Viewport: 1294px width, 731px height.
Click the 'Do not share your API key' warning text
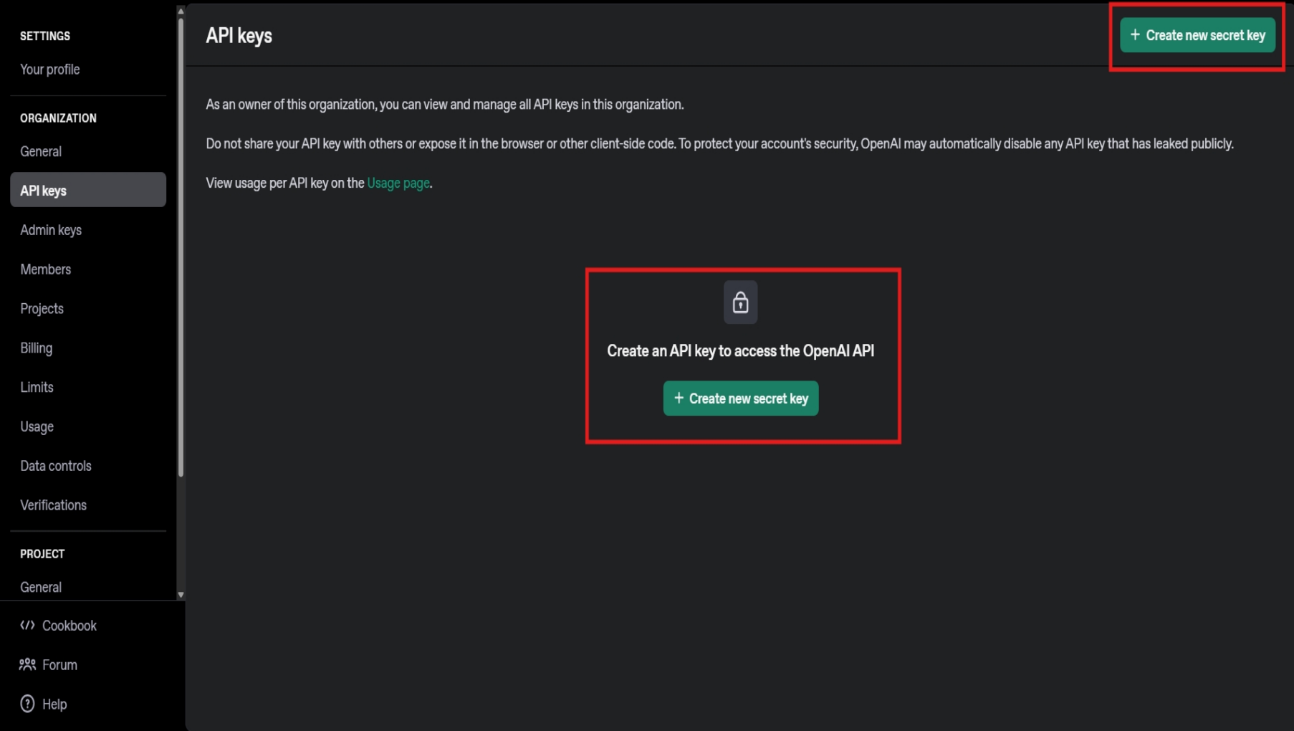click(x=719, y=144)
